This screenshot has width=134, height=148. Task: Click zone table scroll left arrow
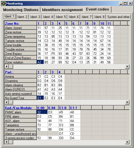[x=6, y=66]
